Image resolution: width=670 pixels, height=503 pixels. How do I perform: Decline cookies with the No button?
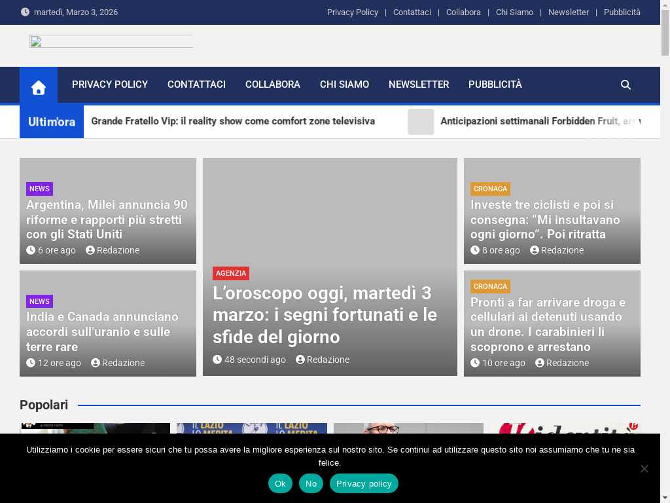[x=311, y=483]
